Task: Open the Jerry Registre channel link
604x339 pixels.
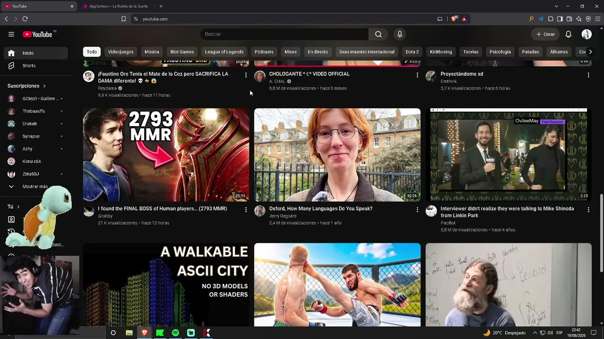Action: click(x=283, y=216)
